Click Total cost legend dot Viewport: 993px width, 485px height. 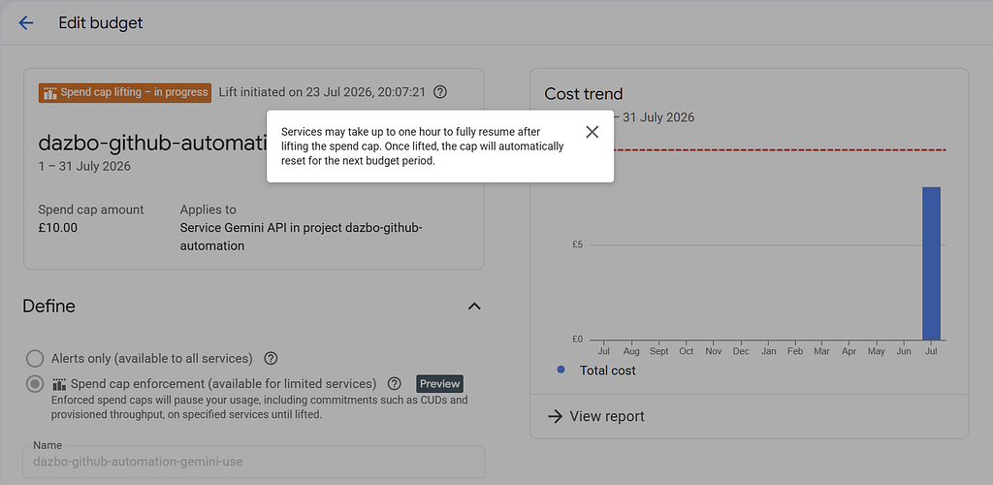pyautogui.click(x=561, y=370)
